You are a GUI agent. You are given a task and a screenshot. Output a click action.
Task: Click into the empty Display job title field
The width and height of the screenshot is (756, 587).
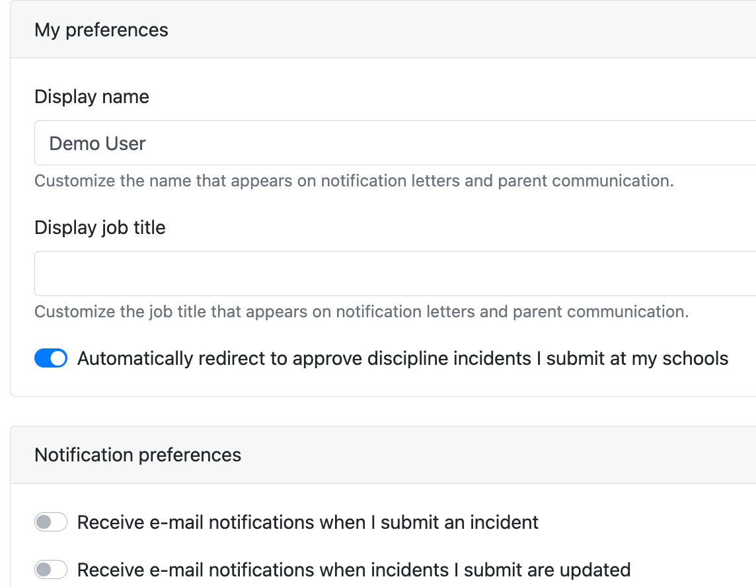[x=397, y=274]
